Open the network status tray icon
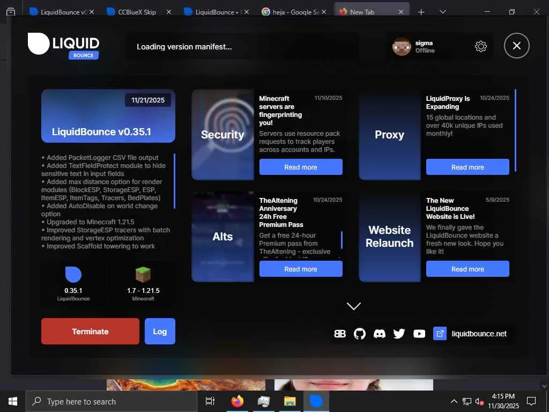Screen dimensions: 549x412 point(467,401)
